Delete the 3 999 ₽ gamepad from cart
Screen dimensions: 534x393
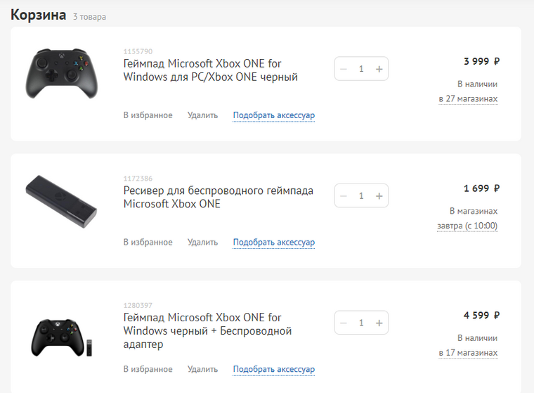click(202, 115)
